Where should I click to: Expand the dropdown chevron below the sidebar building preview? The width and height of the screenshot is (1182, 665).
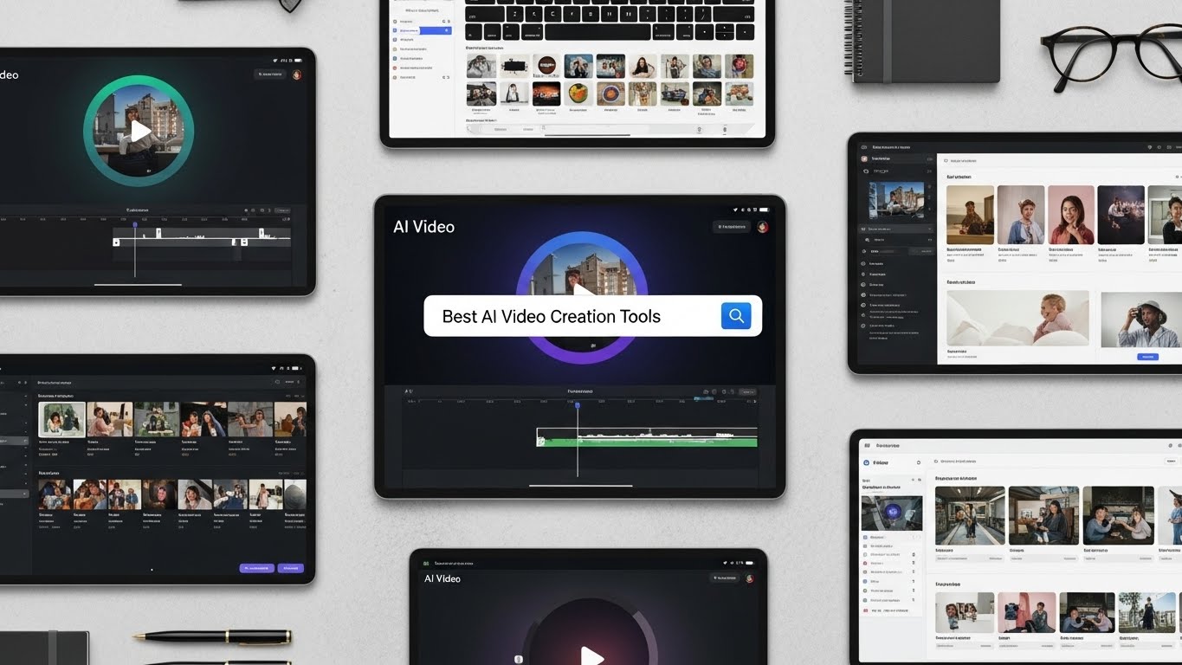coord(929,229)
